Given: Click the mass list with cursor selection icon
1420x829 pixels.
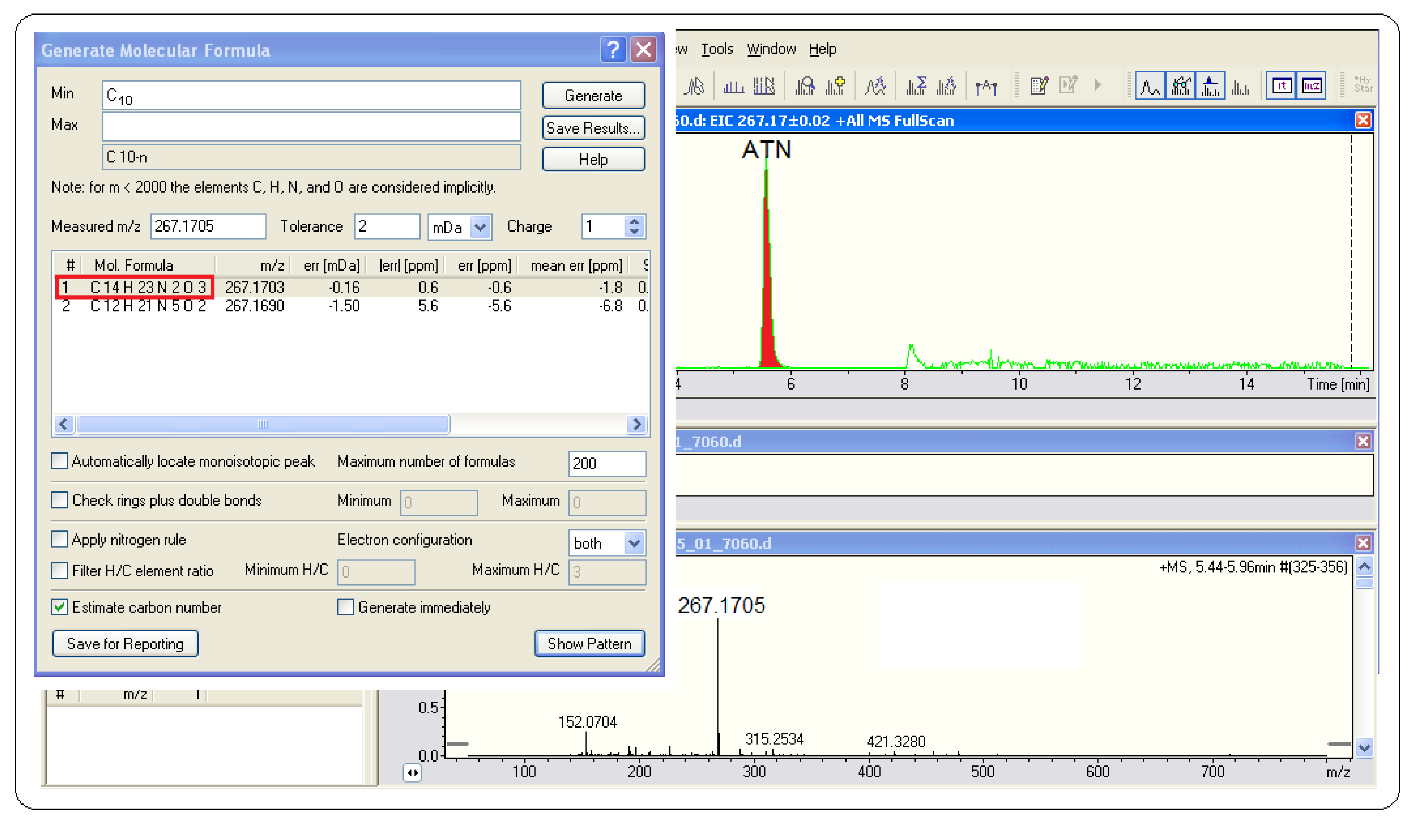Looking at the screenshot, I should [x=764, y=86].
